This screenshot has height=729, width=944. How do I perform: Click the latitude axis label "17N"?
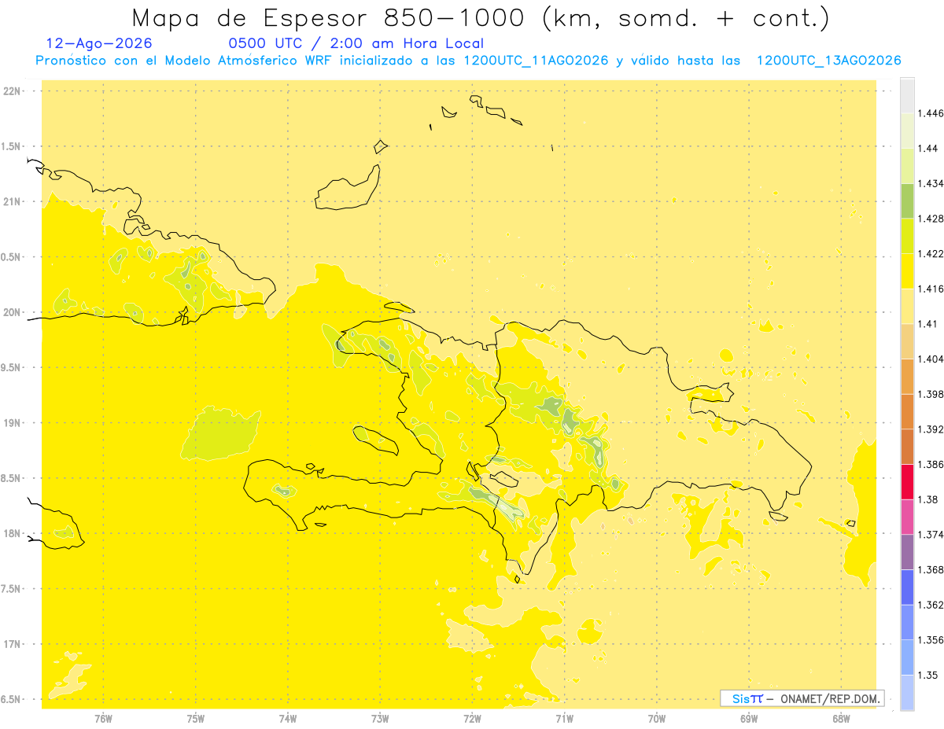(x=12, y=644)
